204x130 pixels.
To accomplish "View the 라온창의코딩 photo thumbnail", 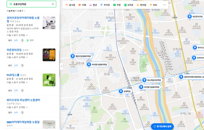I will [49, 55].
